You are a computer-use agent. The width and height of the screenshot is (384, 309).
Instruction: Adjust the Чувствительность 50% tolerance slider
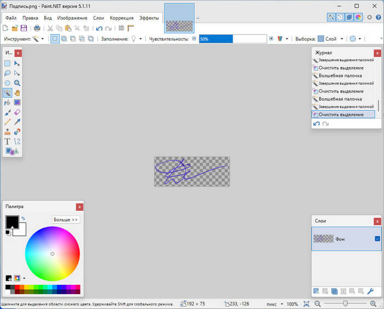tap(233, 39)
